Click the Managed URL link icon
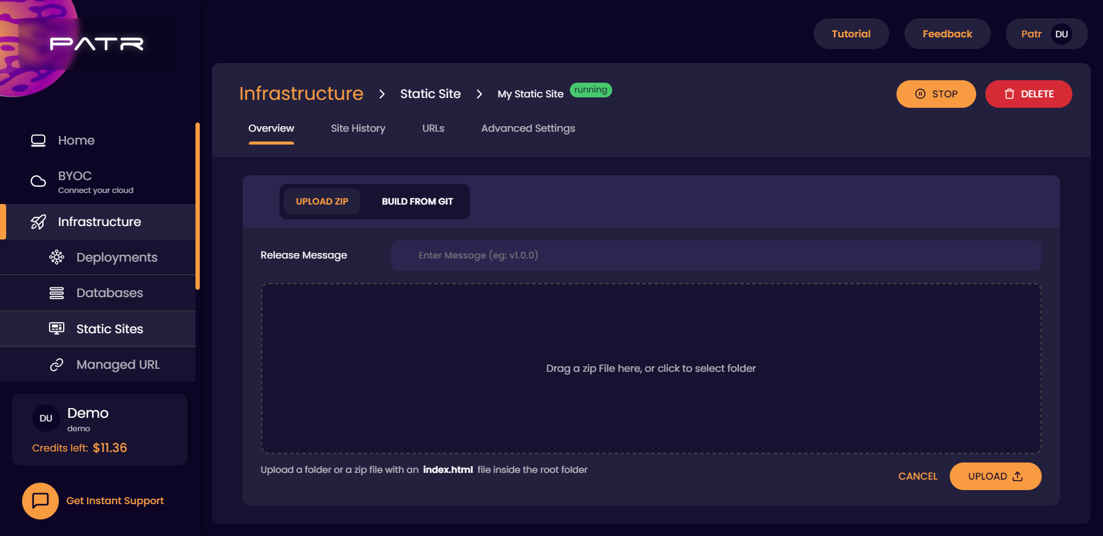Image resolution: width=1103 pixels, height=536 pixels. tap(57, 364)
